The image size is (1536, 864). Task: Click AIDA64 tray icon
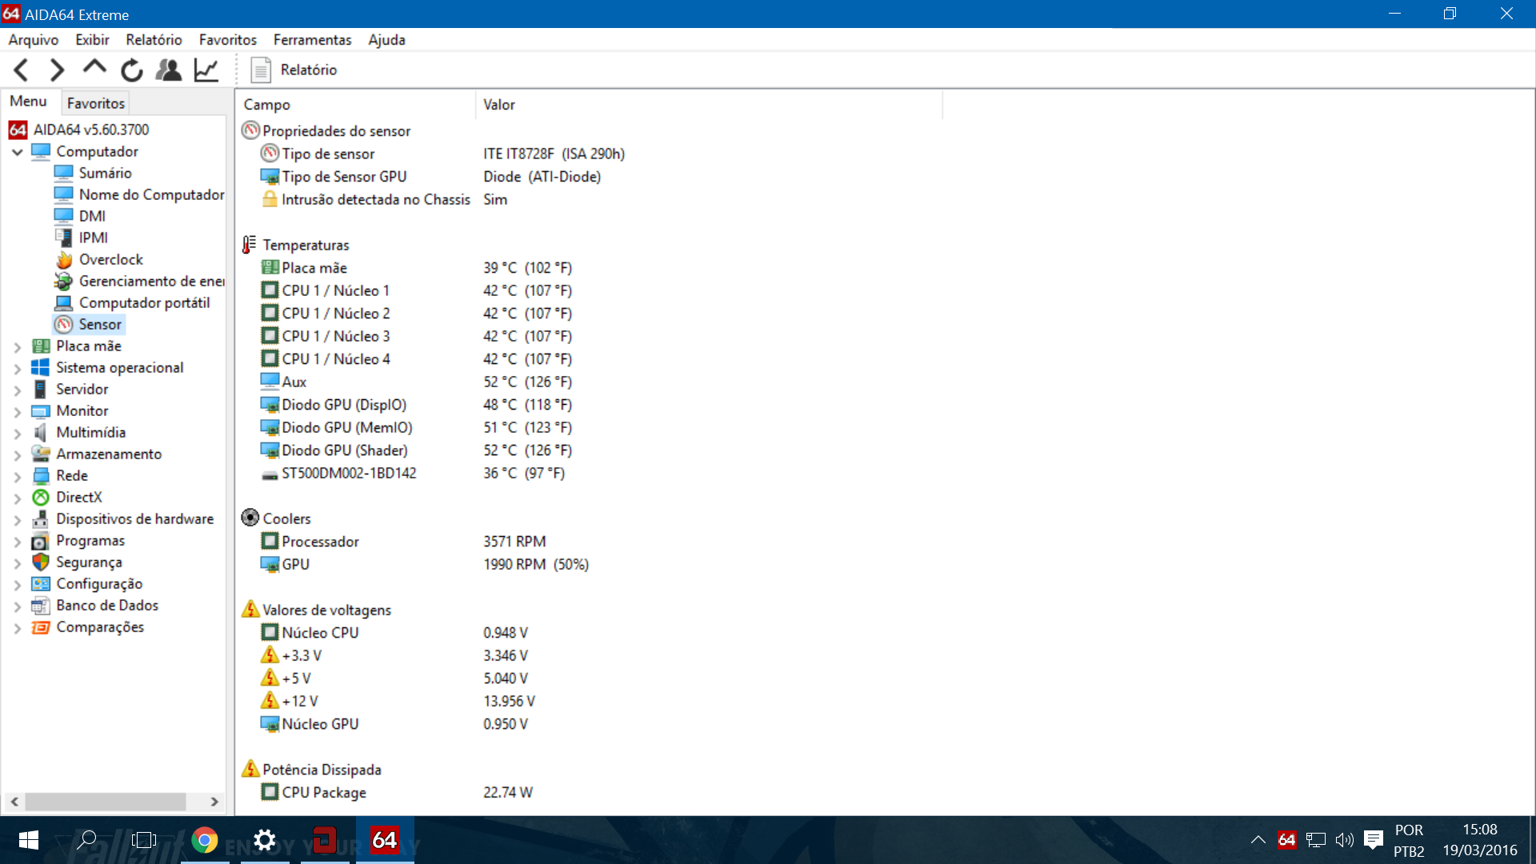pos(1286,840)
